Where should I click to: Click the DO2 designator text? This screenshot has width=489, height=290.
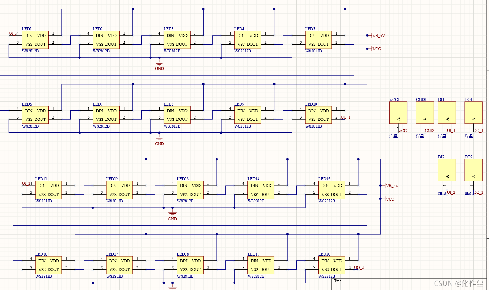(x=469, y=157)
